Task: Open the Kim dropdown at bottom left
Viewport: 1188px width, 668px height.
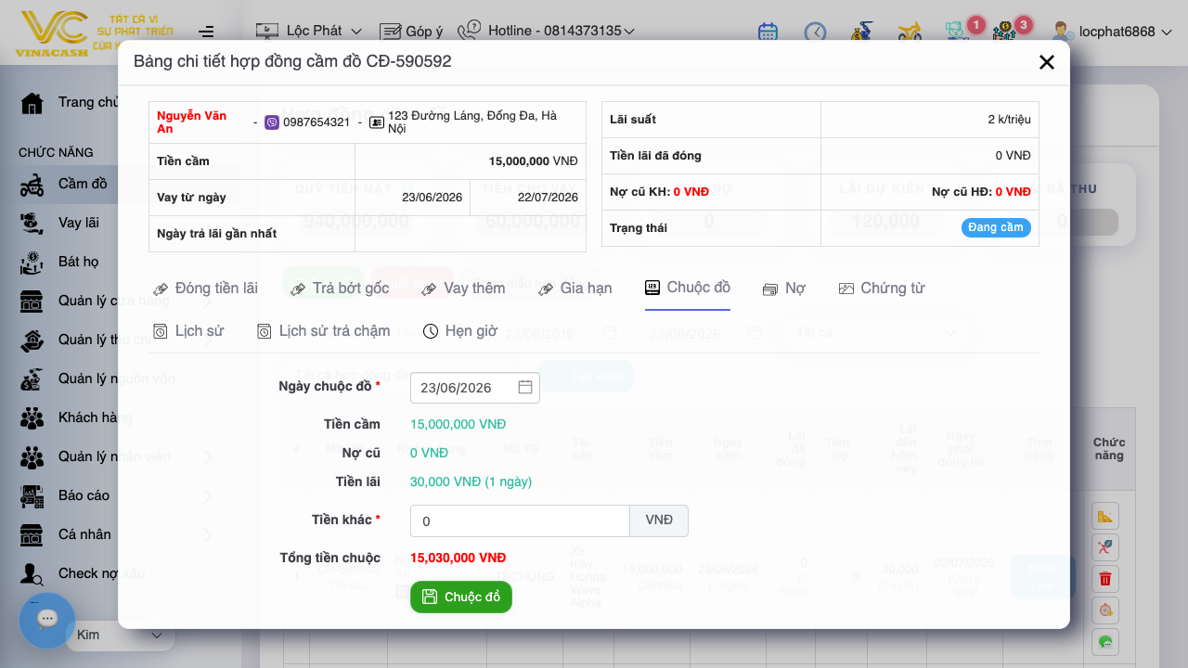Action: pos(120,635)
